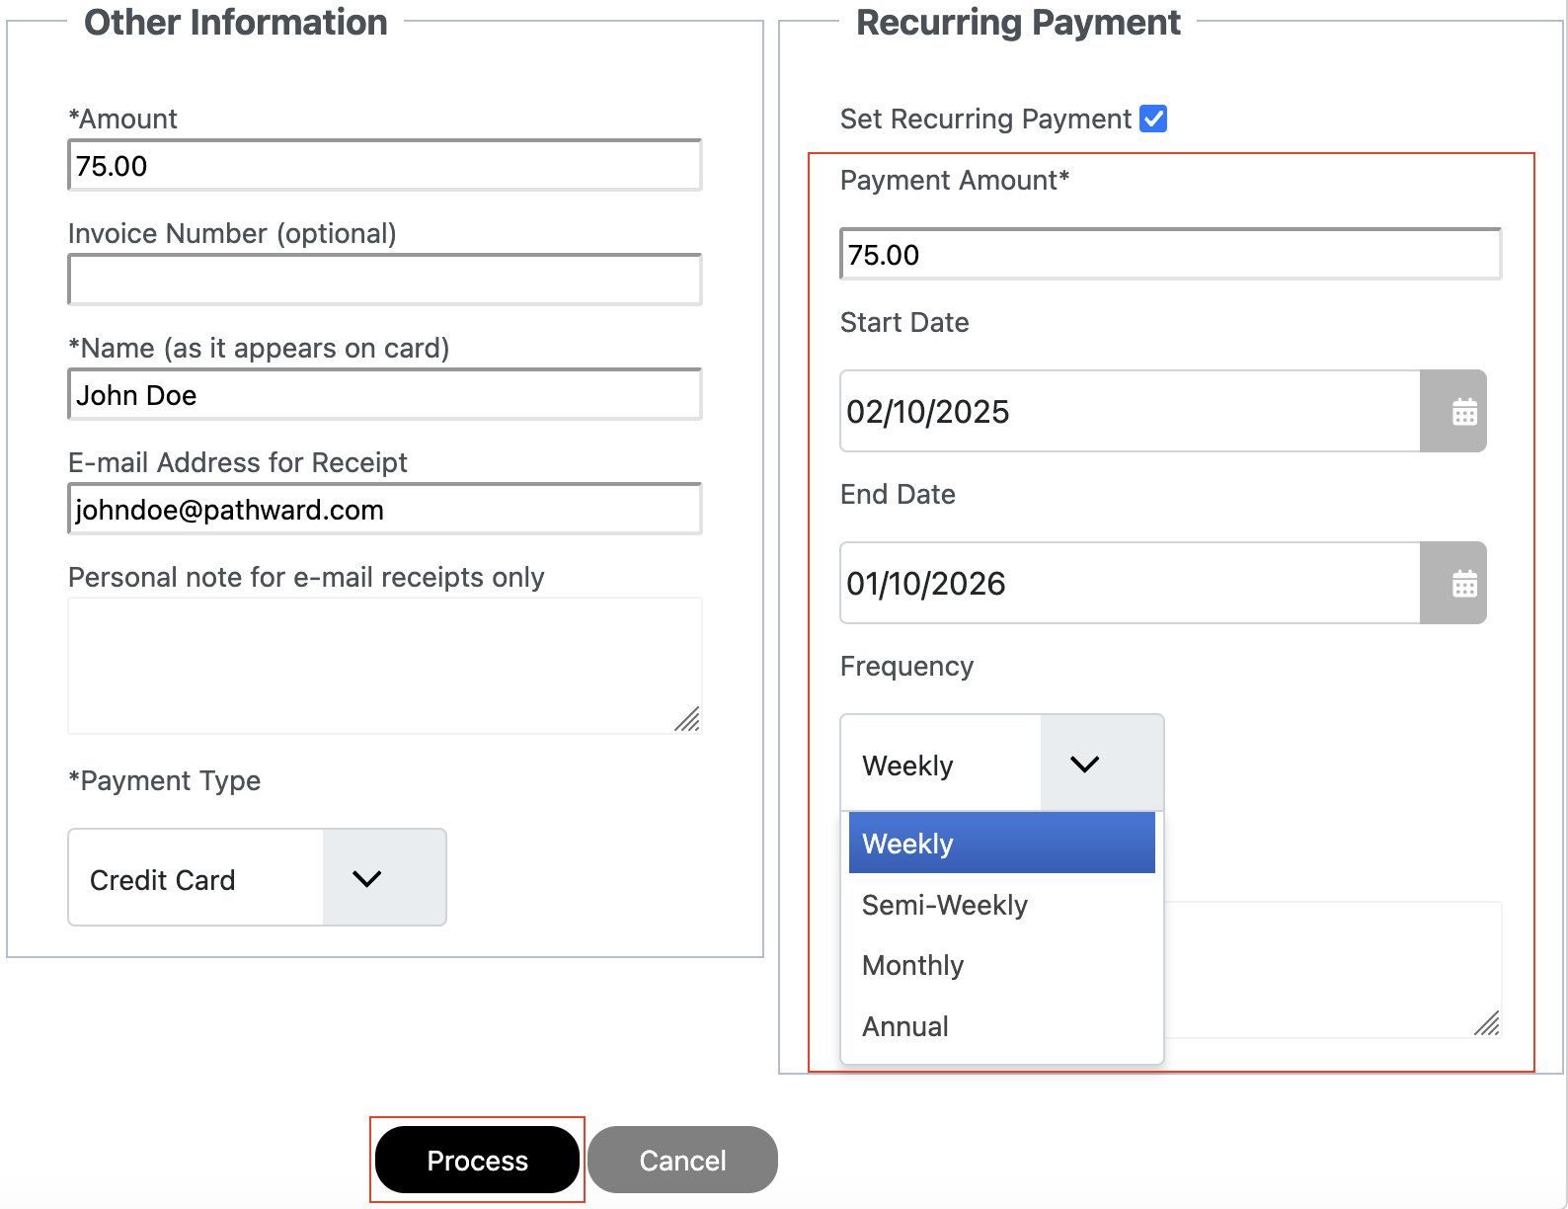Click the Cancel button
The width and height of the screenshot is (1568, 1209).
click(x=682, y=1160)
